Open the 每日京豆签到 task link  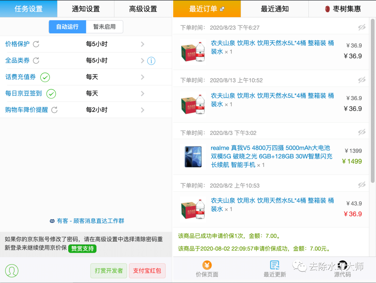(24, 94)
